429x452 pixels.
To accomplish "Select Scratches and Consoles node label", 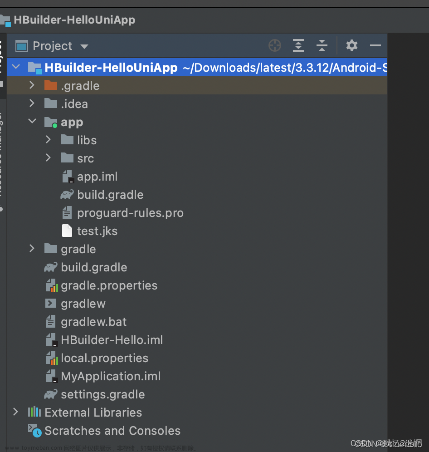I will (x=112, y=431).
